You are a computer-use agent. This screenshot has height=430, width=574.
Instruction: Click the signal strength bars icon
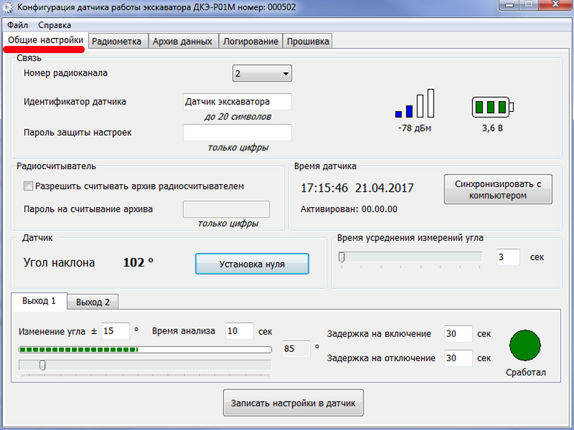pos(415,103)
